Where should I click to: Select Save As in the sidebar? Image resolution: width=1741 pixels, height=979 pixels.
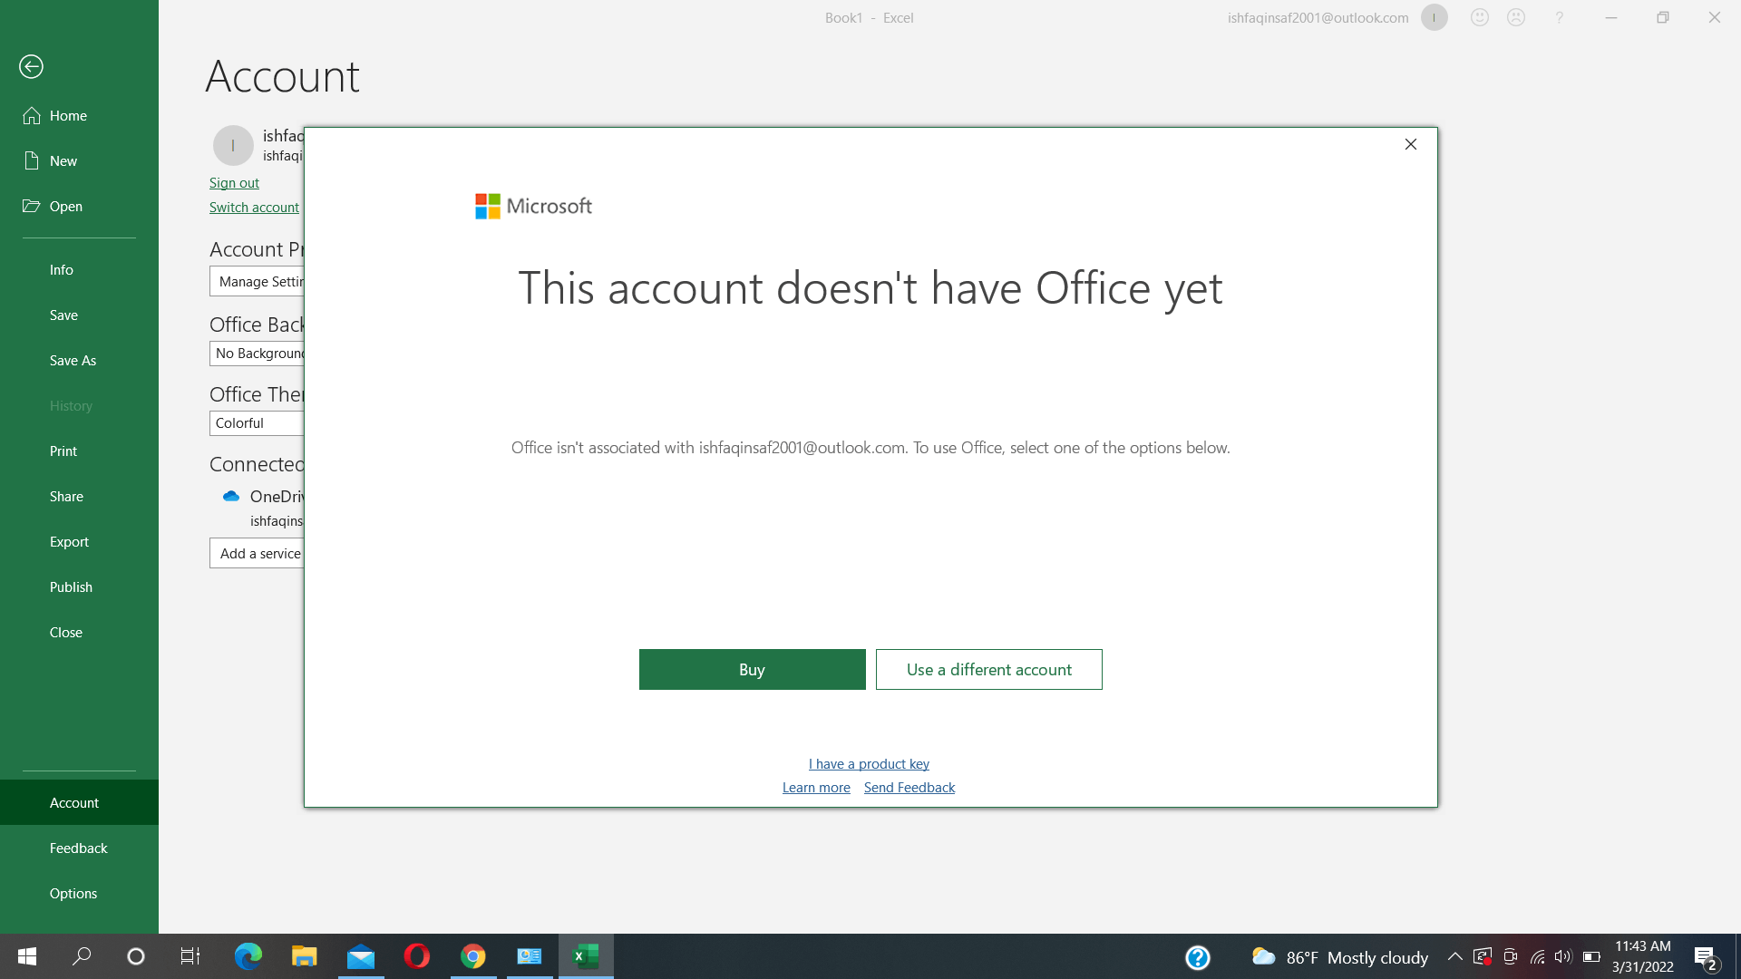73,360
